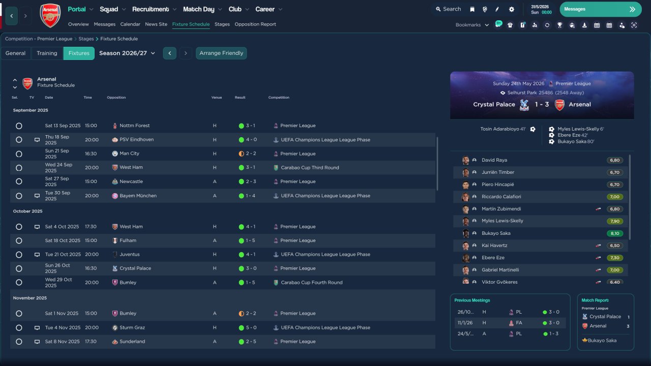Viewport: 651px width, 366px height.
Task: Click the TV icon on PSV Eindhoven row
Action: (37, 140)
